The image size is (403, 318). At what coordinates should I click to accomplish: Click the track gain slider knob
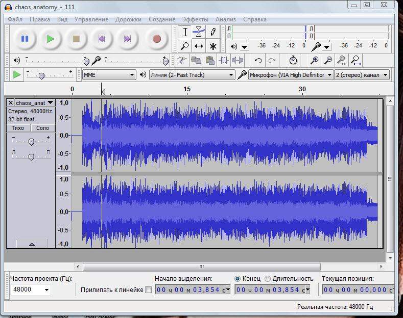point(31,141)
